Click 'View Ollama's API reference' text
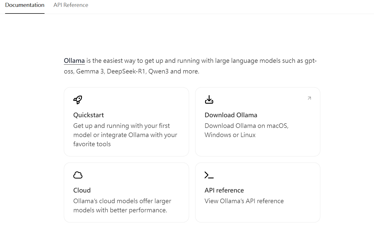374x237 pixels. (244, 201)
